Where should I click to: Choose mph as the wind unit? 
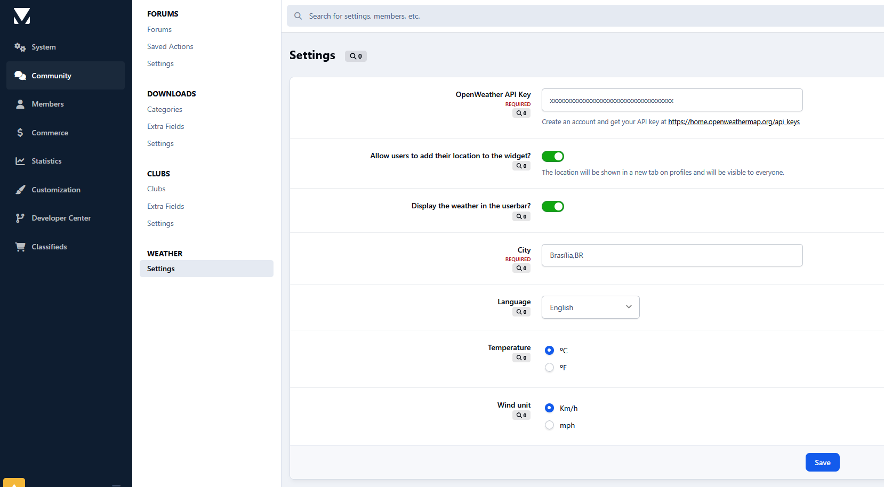point(549,425)
